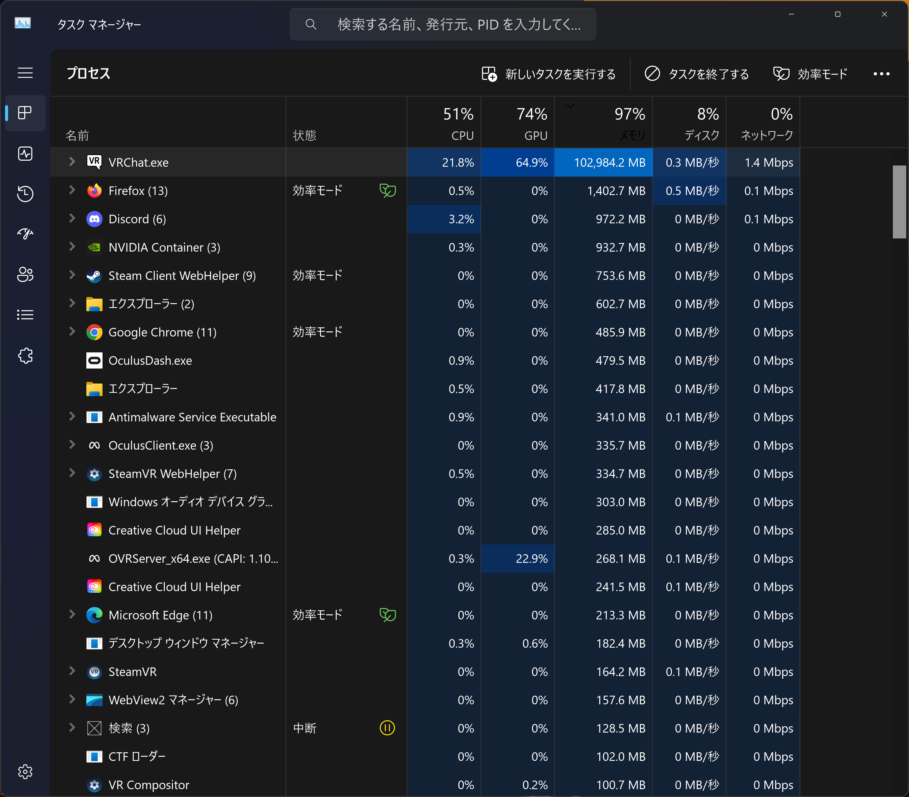Select the CTF ローダー process row
The height and width of the screenshot is (797, 909).
[425, 757]
